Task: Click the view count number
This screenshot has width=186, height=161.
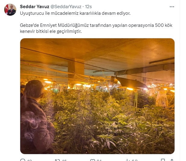Action: pyautogui.click(x=135, y=160)
